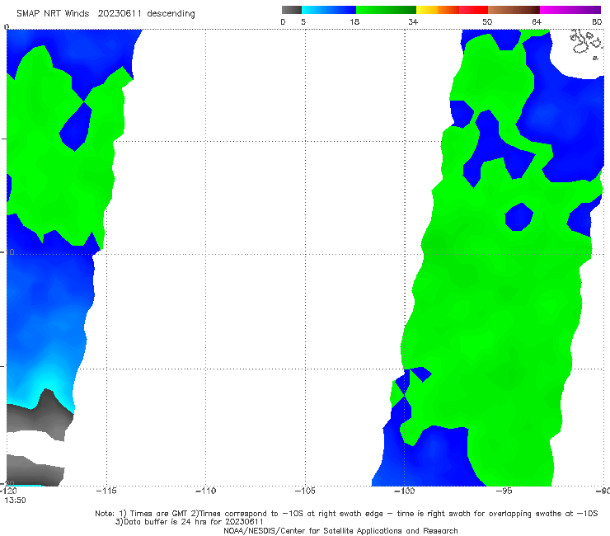Click the green segment of the color bar
Viewport: 610px width, 536px height.
point(386,10)
